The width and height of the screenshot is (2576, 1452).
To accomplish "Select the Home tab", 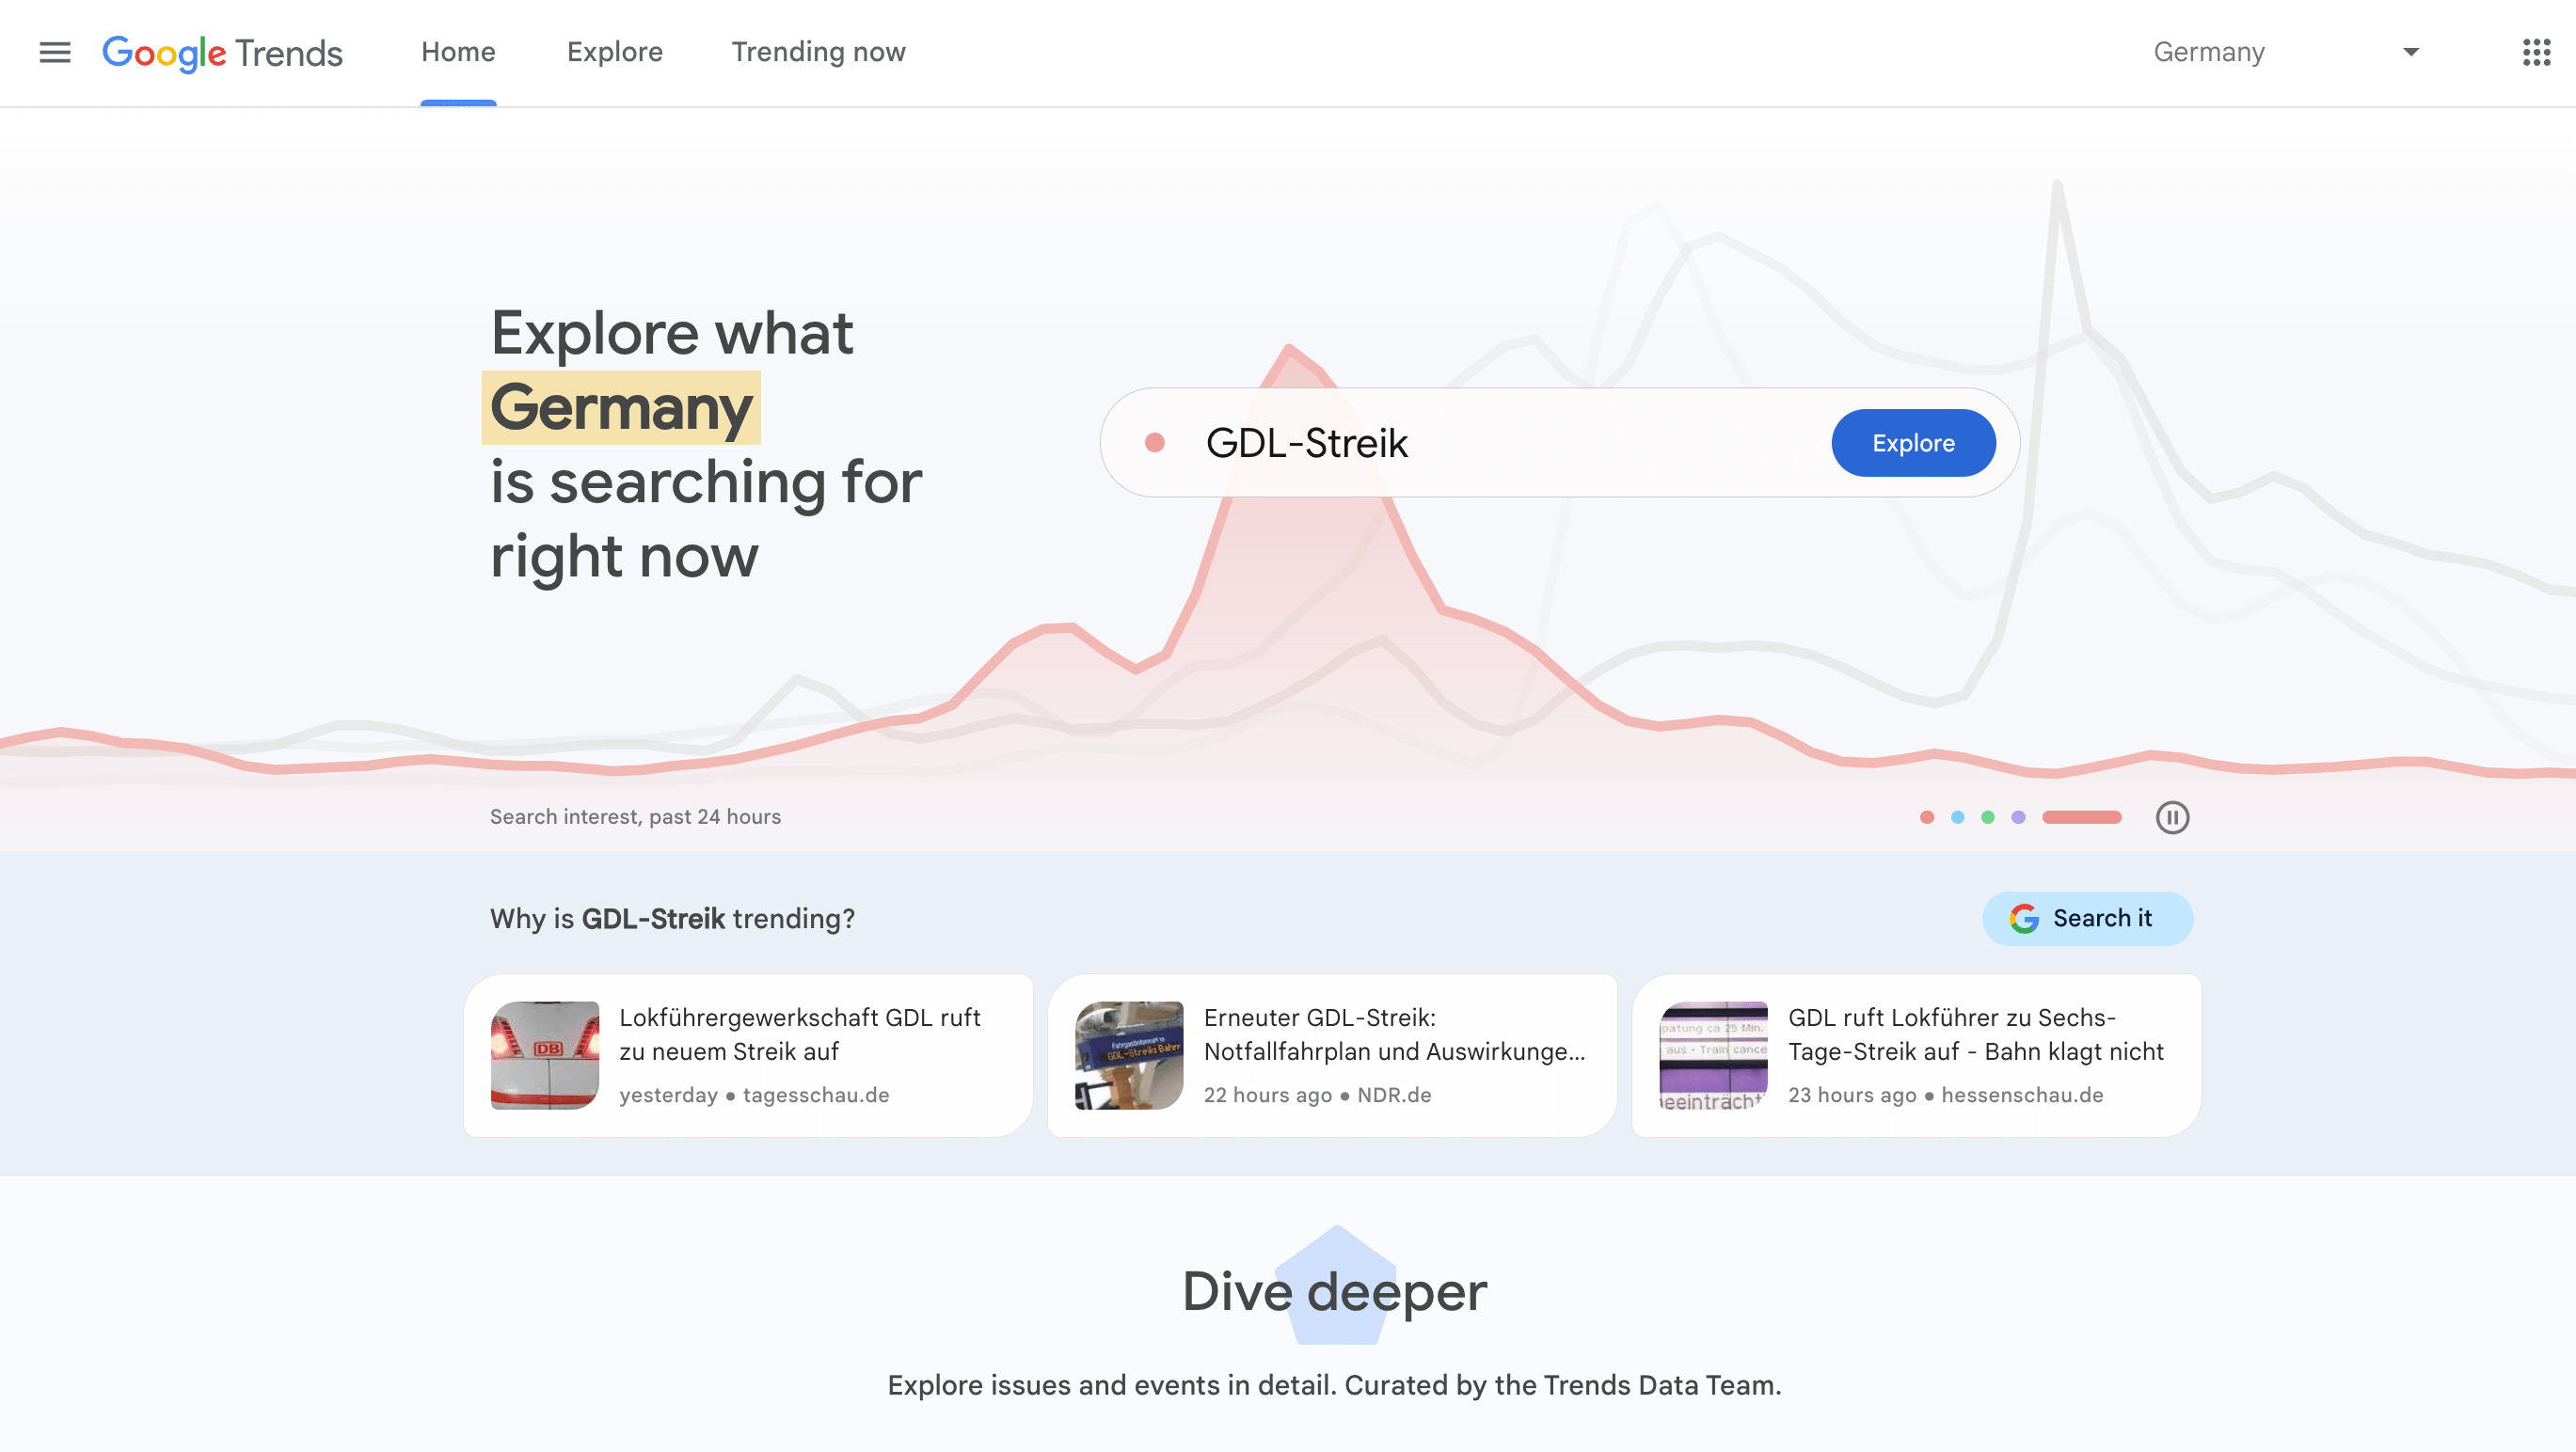I will point(456,52).
